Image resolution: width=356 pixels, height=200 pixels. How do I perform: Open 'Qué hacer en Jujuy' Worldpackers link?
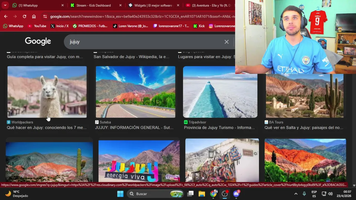coord(47,127)
